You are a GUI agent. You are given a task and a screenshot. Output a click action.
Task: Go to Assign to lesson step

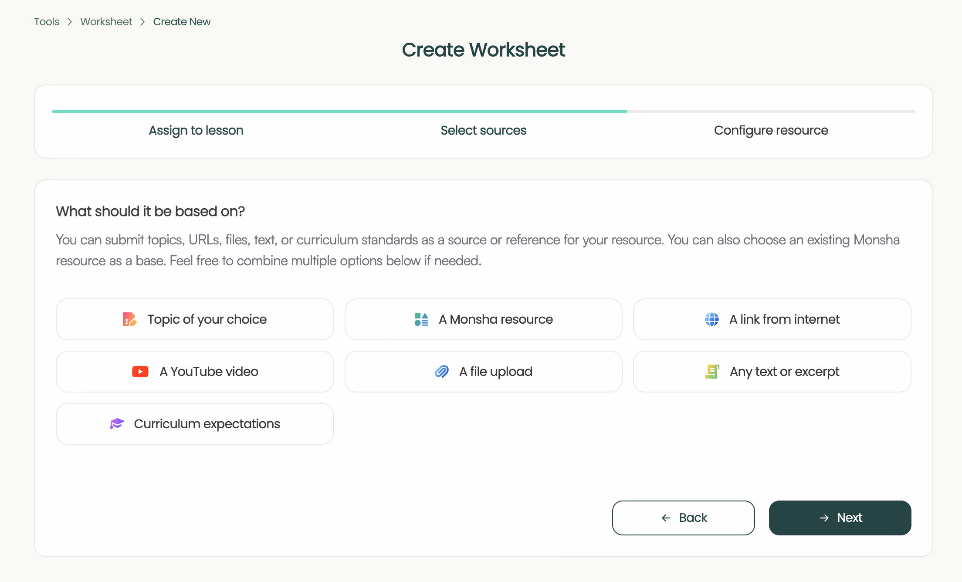pos(196,130)
